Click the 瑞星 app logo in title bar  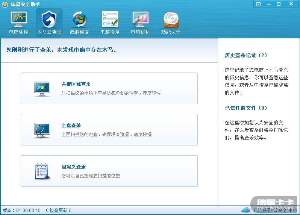click(x=5, y=5)
